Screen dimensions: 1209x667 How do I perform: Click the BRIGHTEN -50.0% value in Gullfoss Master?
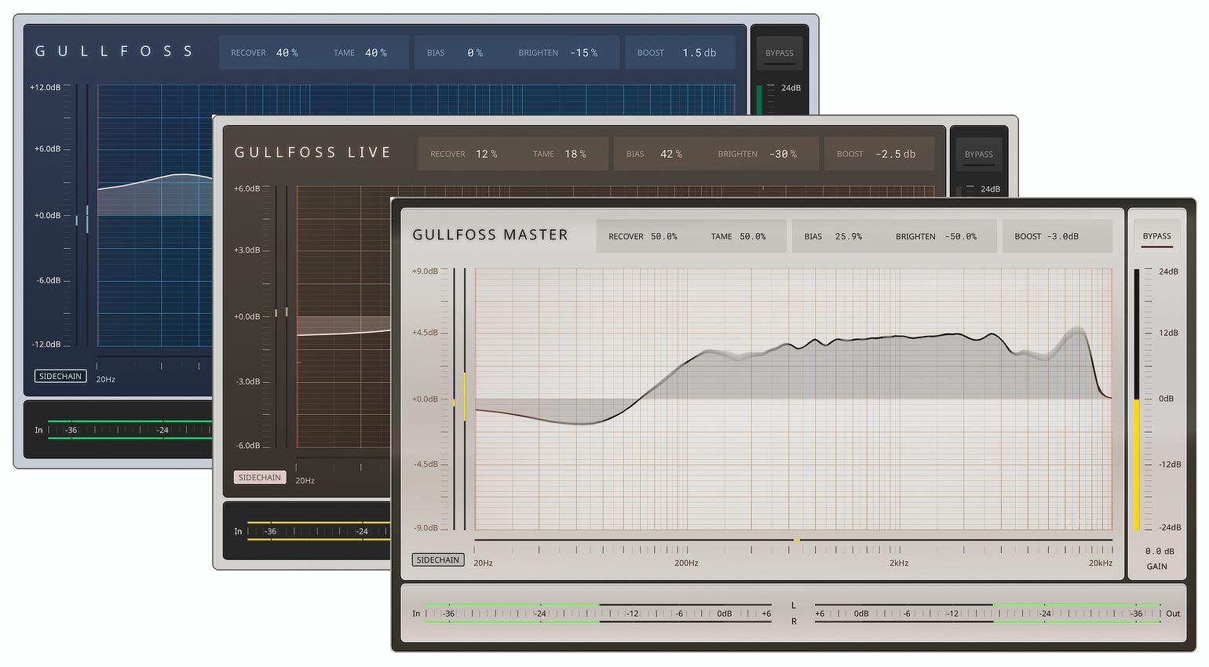click(x=960, y=236)
